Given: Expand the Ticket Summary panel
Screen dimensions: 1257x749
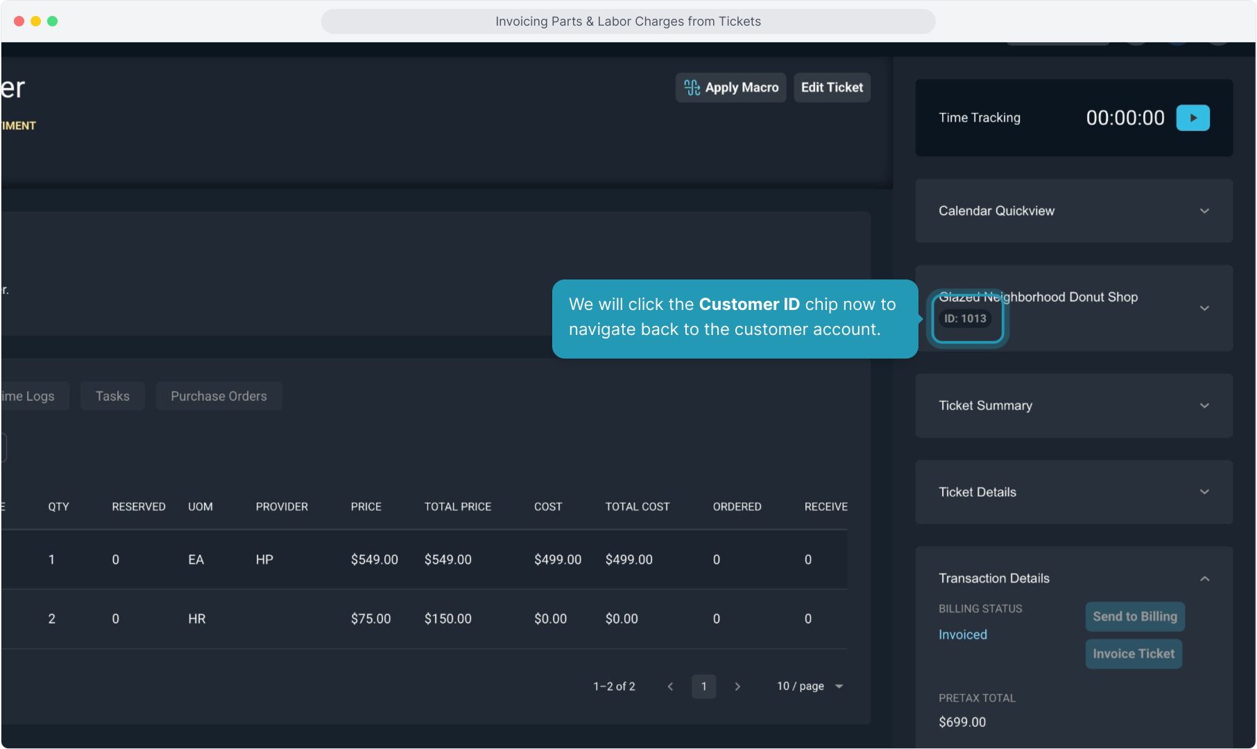Looking at the screenshot, I should [1204, 406].
